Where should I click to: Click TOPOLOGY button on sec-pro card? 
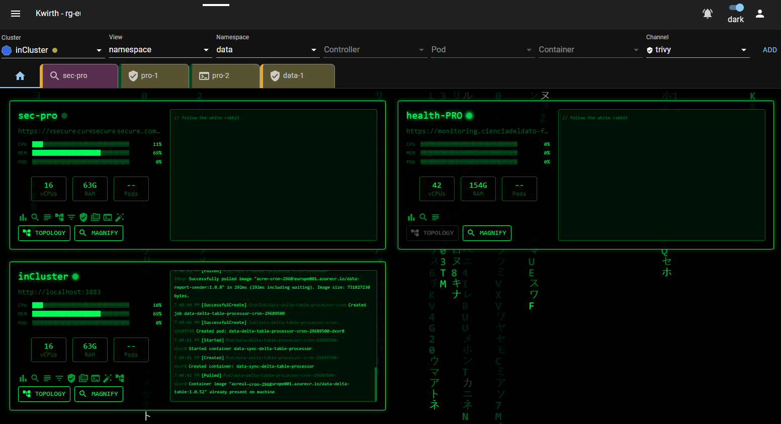point(44,233)
